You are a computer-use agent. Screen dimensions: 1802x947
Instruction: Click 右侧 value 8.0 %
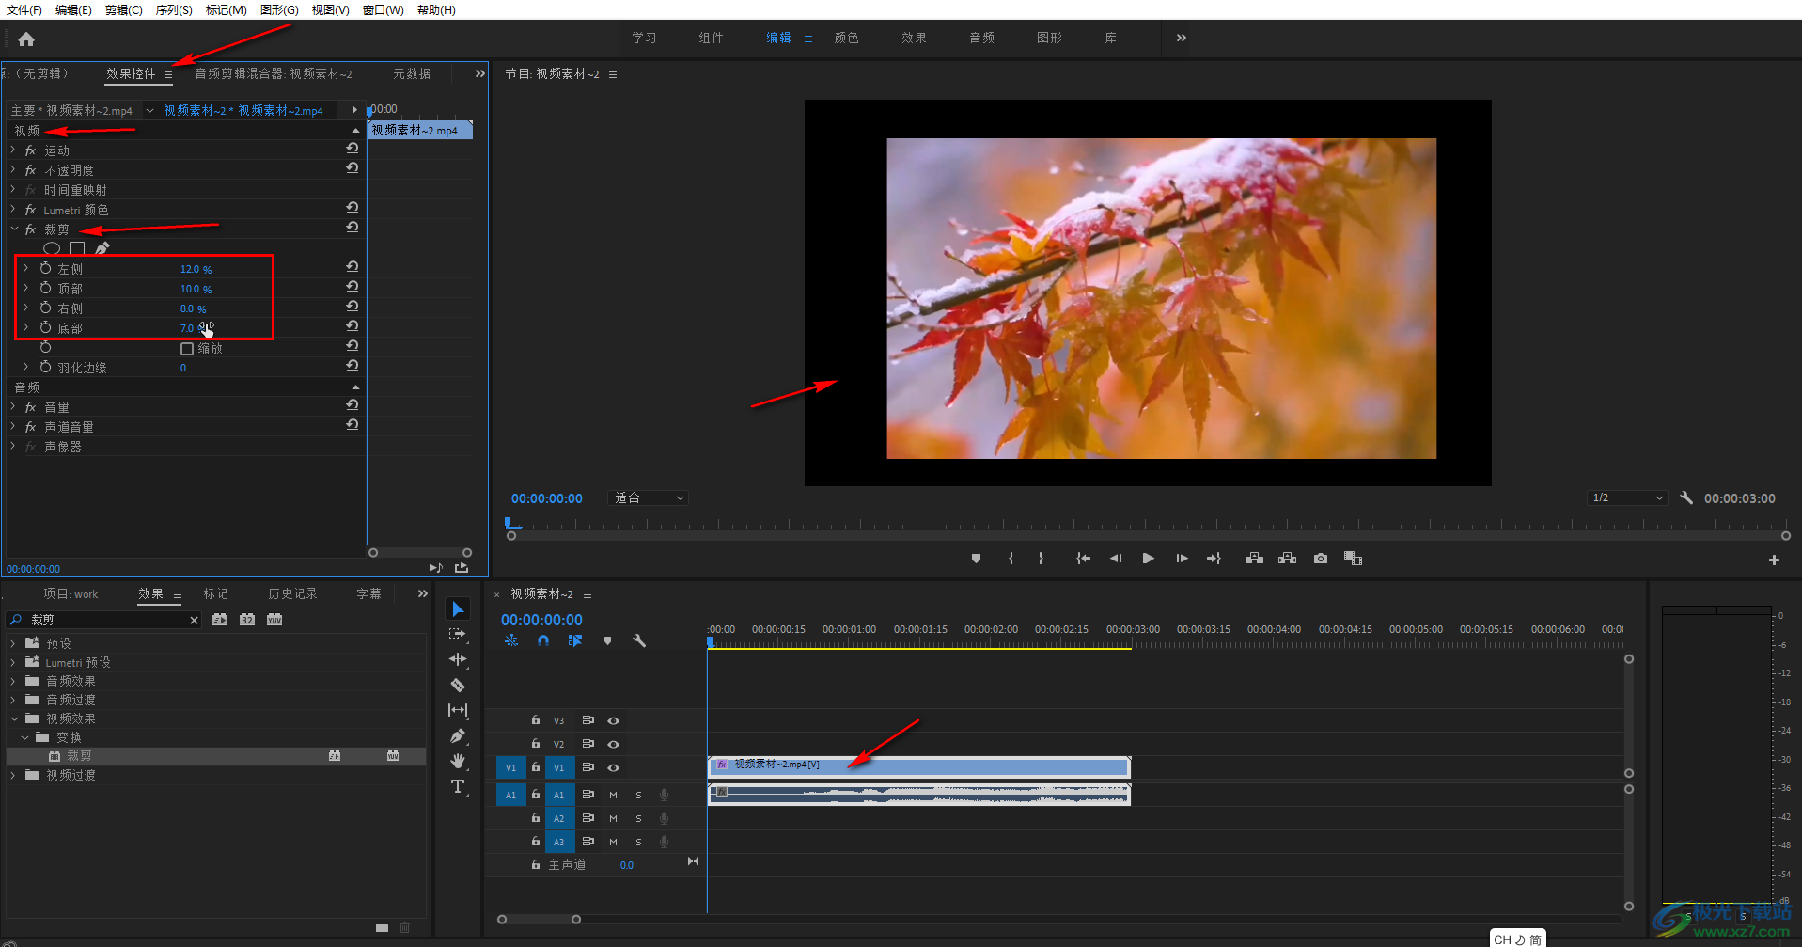tap(193, 308)
